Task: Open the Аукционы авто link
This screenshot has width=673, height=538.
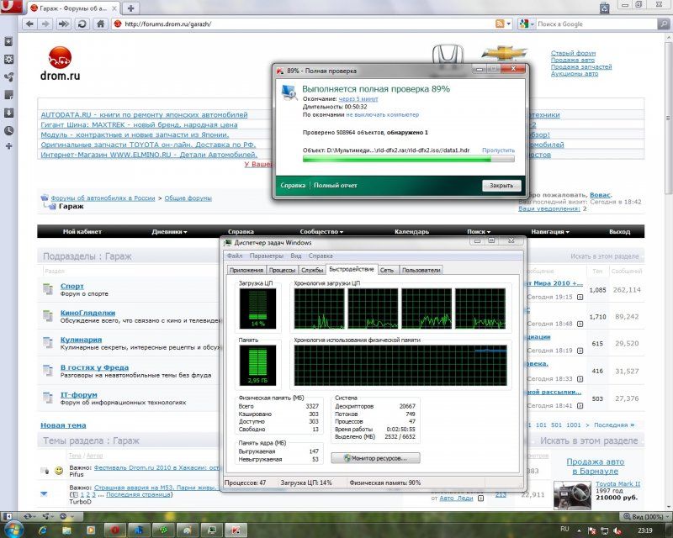Action: [575, 74]
